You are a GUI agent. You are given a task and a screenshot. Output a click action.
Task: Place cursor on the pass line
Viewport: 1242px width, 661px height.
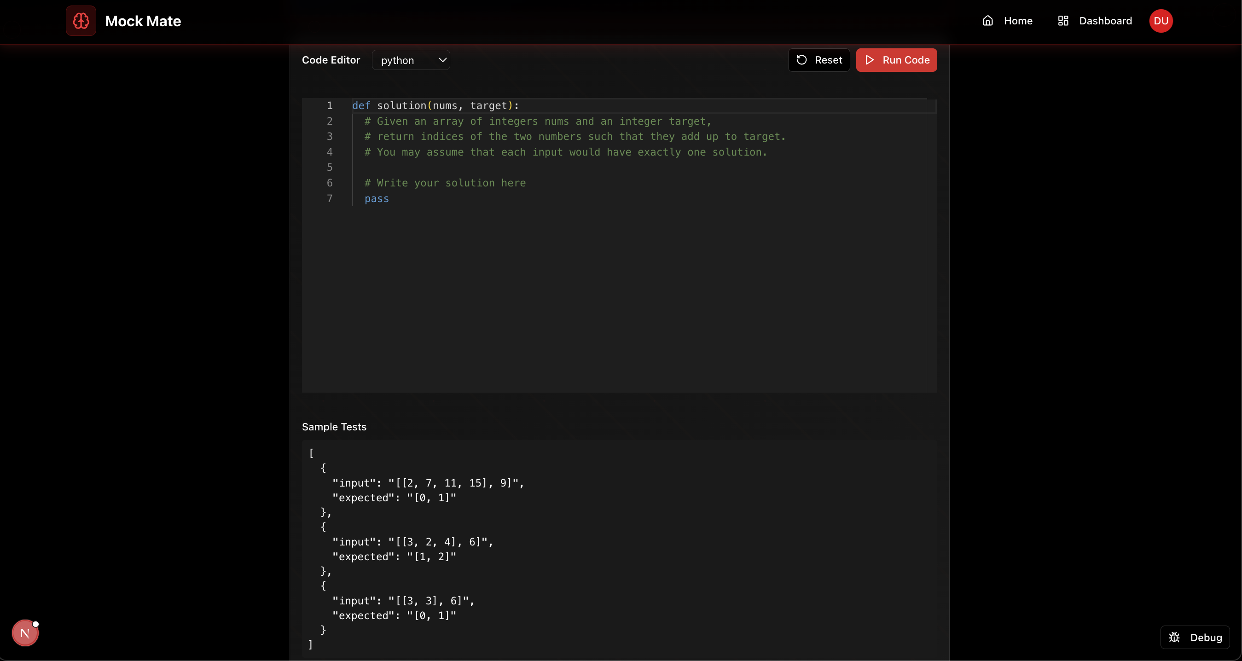[377, 199]
